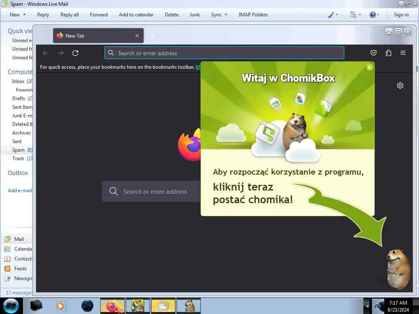Click the bookmarks toolbar 'M' link
This screenshot has height=314, width=419.
[x=198, y=67]
